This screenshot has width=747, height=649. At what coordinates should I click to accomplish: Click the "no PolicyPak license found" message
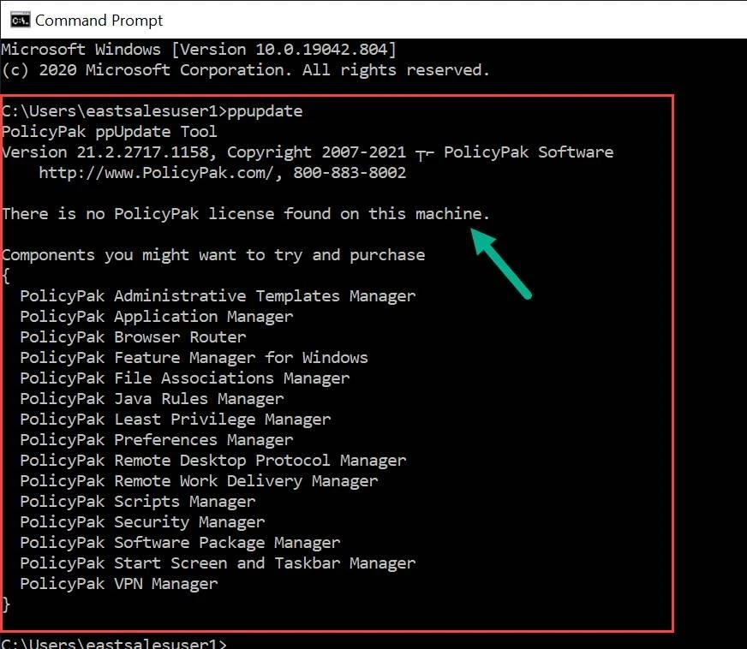[x=246, y=214]
